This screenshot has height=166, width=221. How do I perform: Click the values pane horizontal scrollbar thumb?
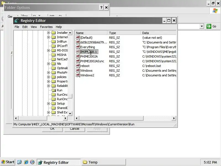coord(111,118)
